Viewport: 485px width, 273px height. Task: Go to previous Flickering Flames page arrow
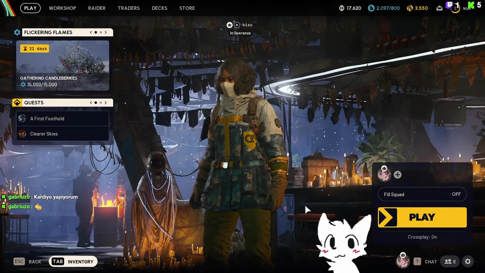91,33
